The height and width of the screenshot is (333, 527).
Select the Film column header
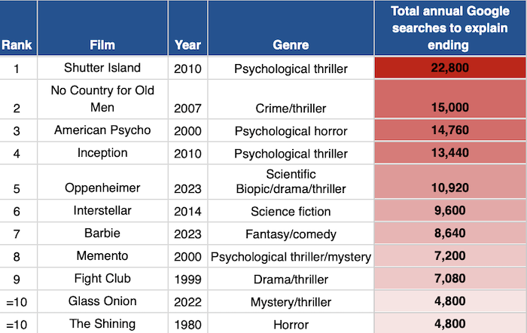(x=102, y=44)
